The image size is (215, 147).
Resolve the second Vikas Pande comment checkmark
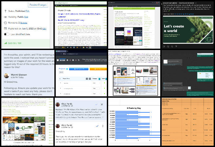coord(97,126)
